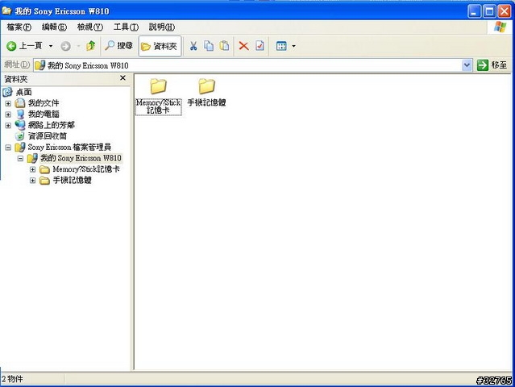Select 手機記憶體 in the folder tree
Screen dimensions: 515x387
tap(73, 180)
